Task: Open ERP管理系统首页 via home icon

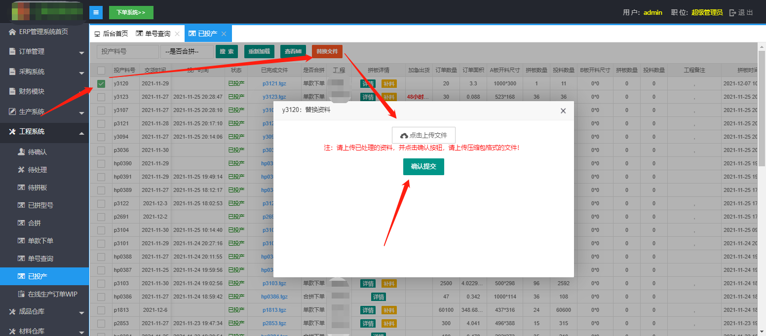Action: [12, 32]
